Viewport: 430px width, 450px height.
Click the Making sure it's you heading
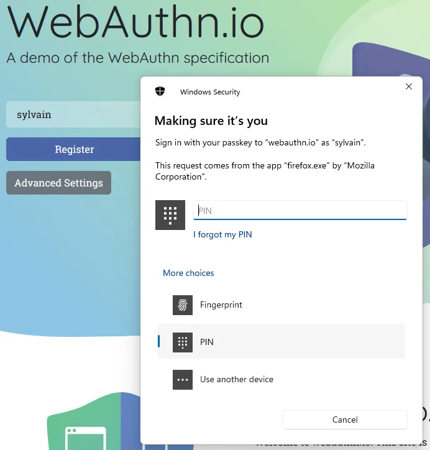pyautogui.click(x=211, y=121)
